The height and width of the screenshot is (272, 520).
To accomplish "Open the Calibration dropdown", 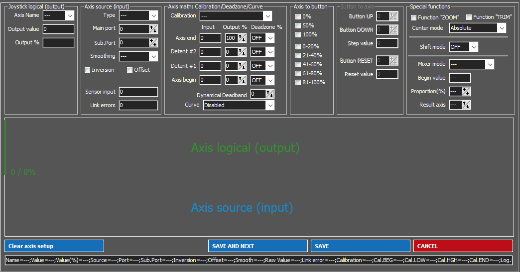I will (x=236, y=16).
